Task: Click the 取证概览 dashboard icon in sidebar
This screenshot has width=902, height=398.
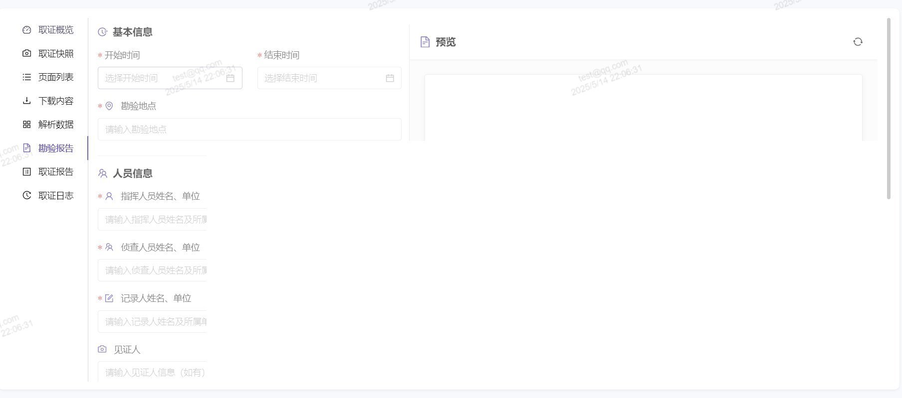Action: click(27, 30)
